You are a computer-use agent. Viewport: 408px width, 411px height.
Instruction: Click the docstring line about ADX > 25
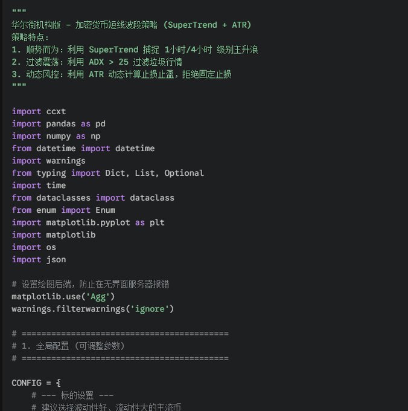(97, 62)
